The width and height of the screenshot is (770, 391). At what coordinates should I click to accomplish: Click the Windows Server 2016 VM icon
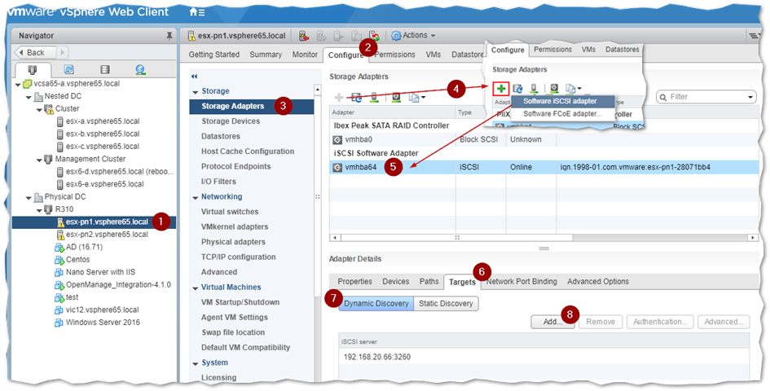point(59,323)
